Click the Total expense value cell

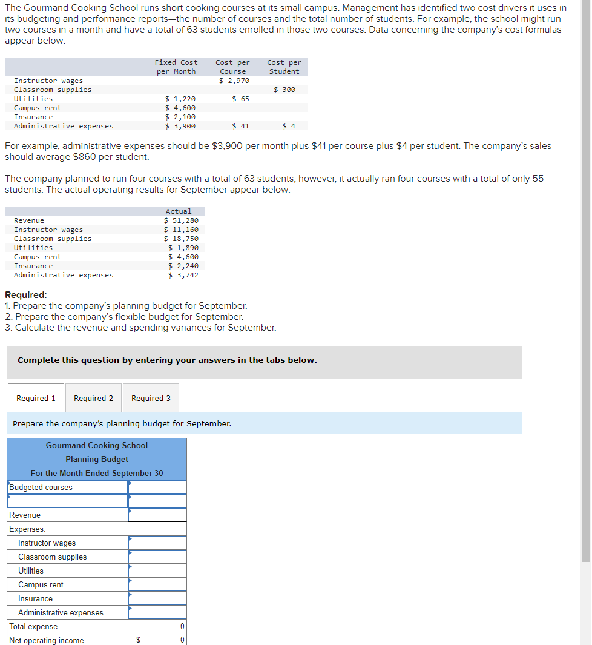pos(157,626)
